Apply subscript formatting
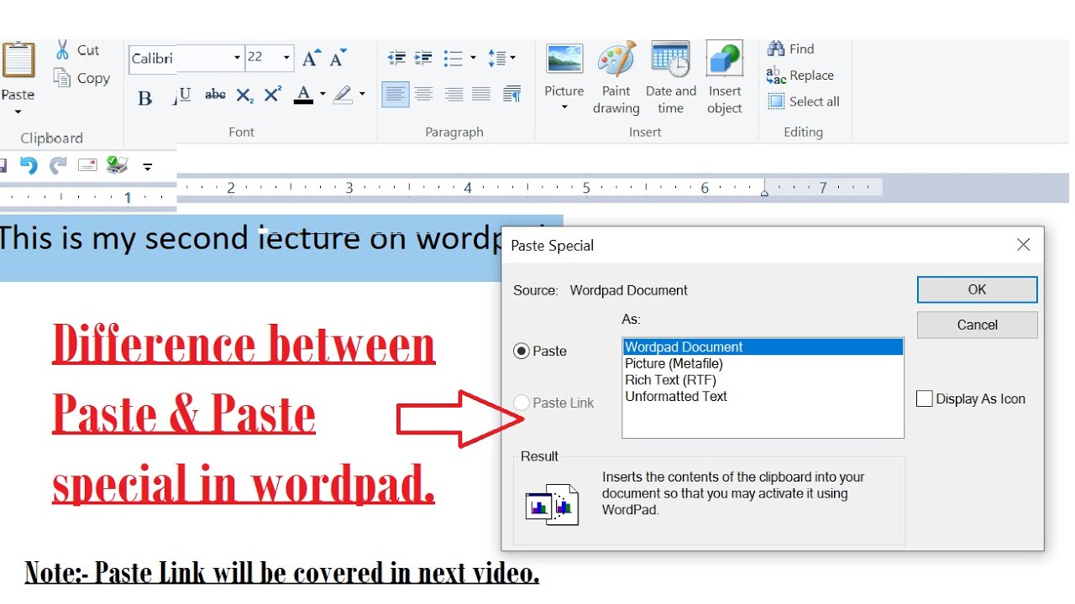Viewport: 1075px width, 604px height. 244,96
